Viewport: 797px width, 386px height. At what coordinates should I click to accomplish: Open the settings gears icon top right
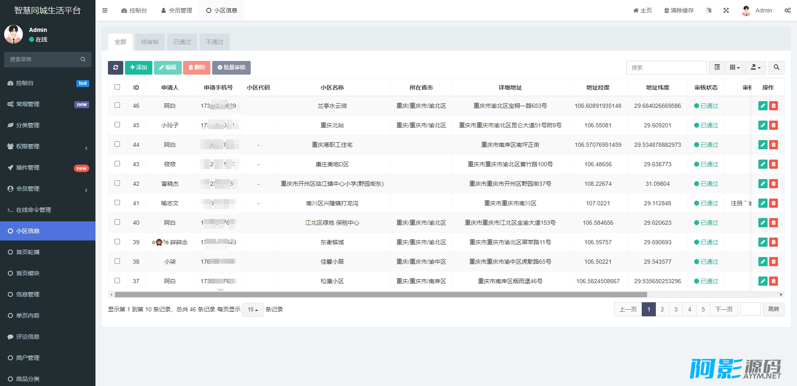tap(787, 10)
